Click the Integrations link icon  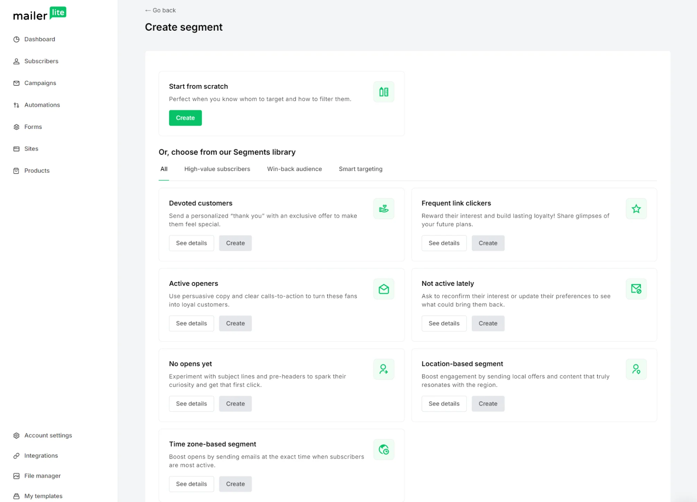[x=16, y=456]
